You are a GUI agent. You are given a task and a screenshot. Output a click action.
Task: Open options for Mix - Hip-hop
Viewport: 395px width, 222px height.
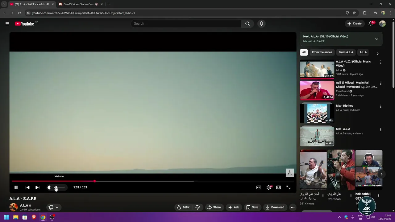pos(380,106)
